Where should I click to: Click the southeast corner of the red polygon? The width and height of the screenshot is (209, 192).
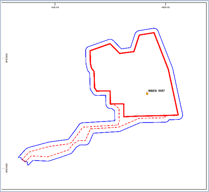[178, 115]
